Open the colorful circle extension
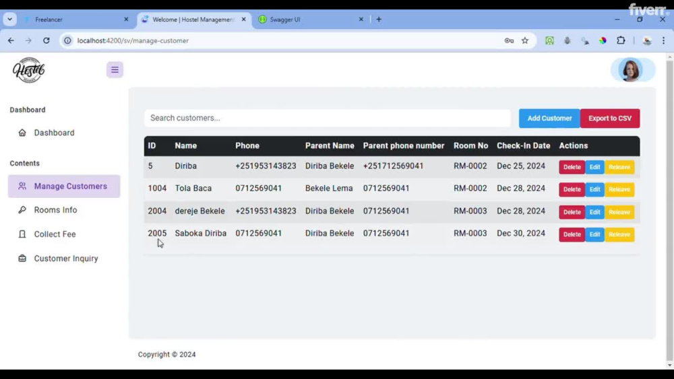Screen dimensions: 674x379 pyautogui.click(x=603, y=40)
